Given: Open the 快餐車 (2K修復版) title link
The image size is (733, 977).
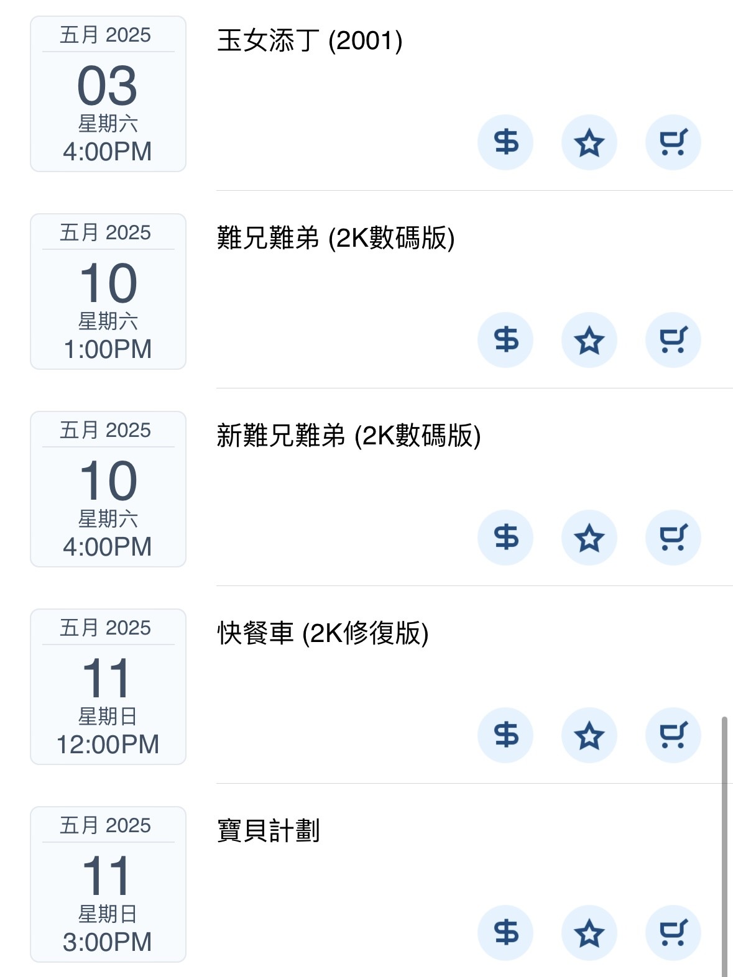Looking at the screenshot, I should pos(323,633).
